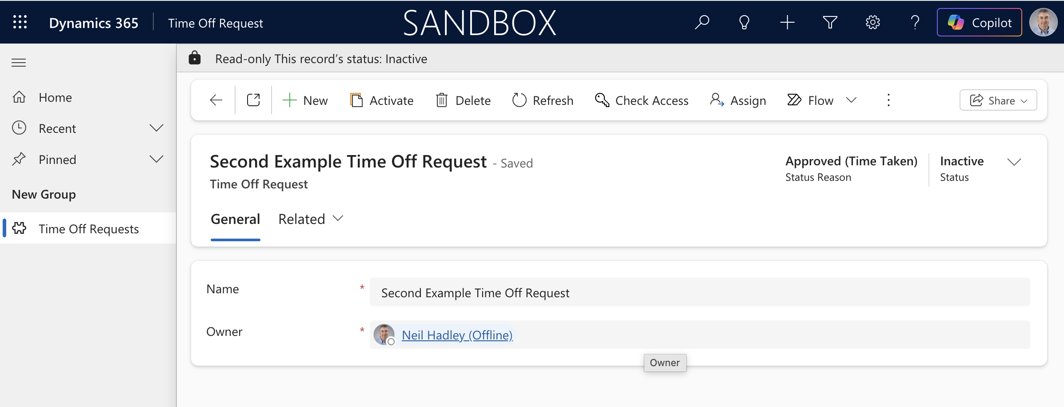This screenshot has width=1064, height=407.
Task: Open Time Off Requests in the sidebar
Action: click(88, 228)
